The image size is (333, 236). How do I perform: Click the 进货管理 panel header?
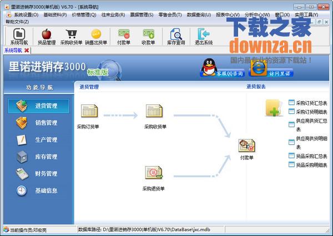89,87
